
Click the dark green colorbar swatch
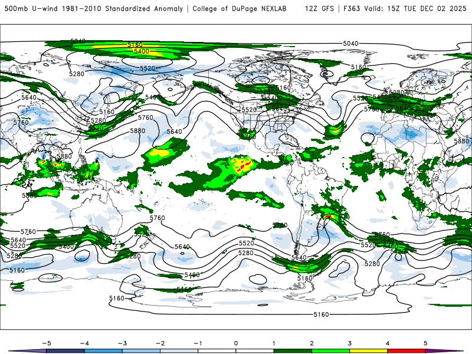[x=293, y=352]
